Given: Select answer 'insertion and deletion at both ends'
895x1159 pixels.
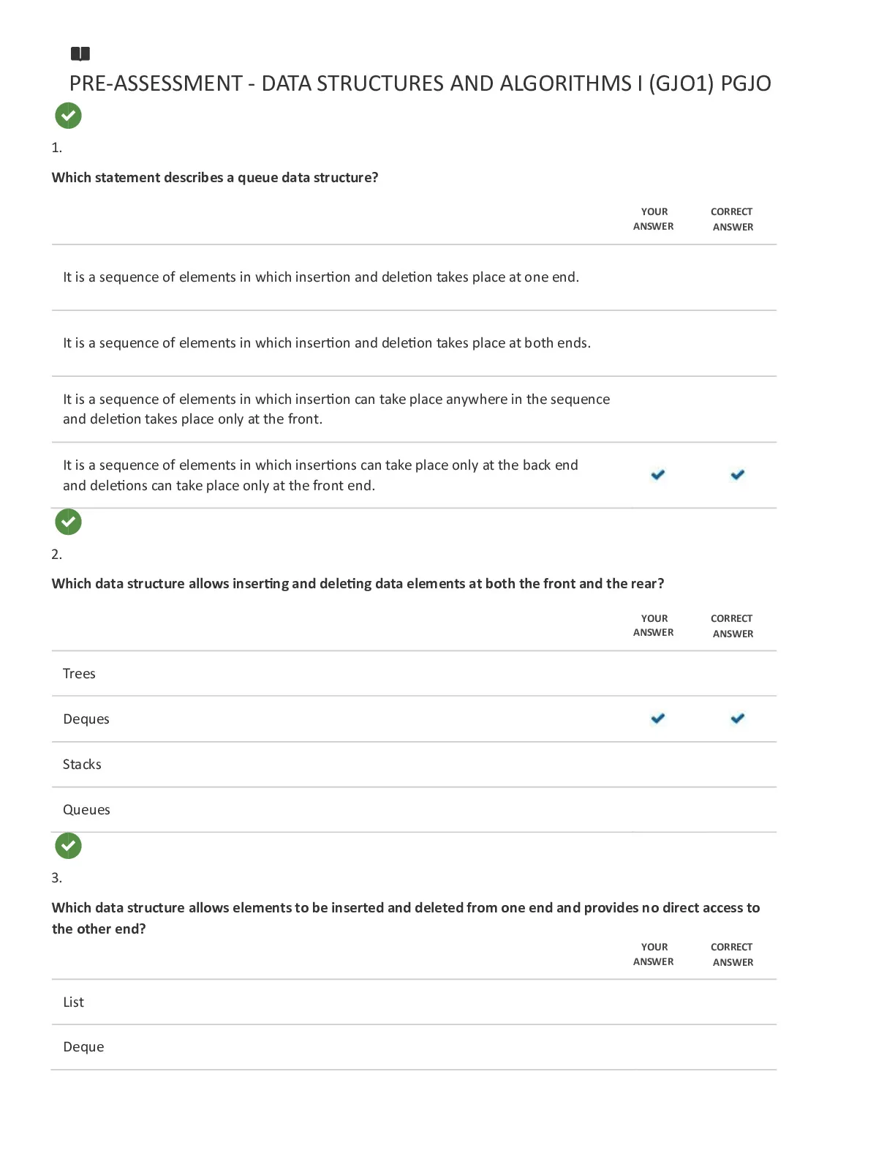Looking at the screenshot, I should point(414,343).
